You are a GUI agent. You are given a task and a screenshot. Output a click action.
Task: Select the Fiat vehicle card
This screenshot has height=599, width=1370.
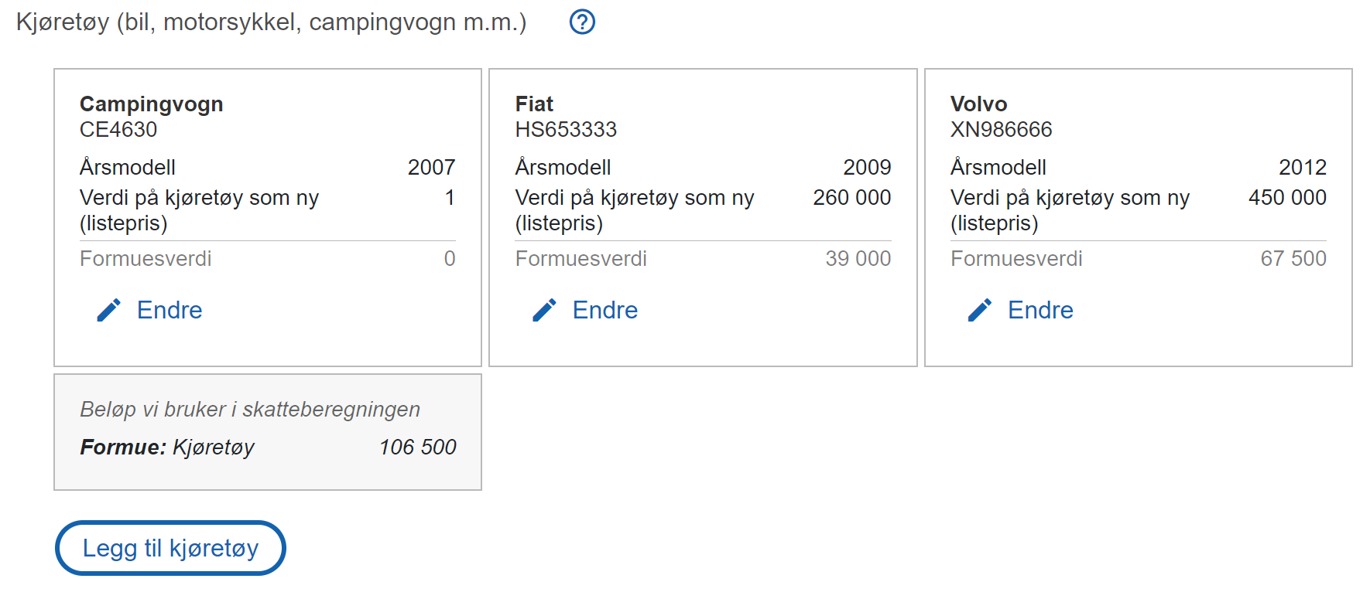click(x=703, y=216)
